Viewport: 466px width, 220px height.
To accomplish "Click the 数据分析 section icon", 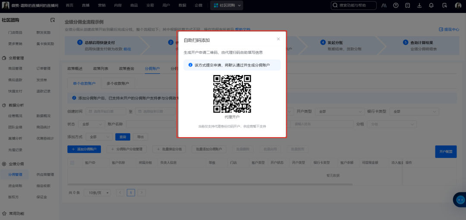I will (4, 105).
